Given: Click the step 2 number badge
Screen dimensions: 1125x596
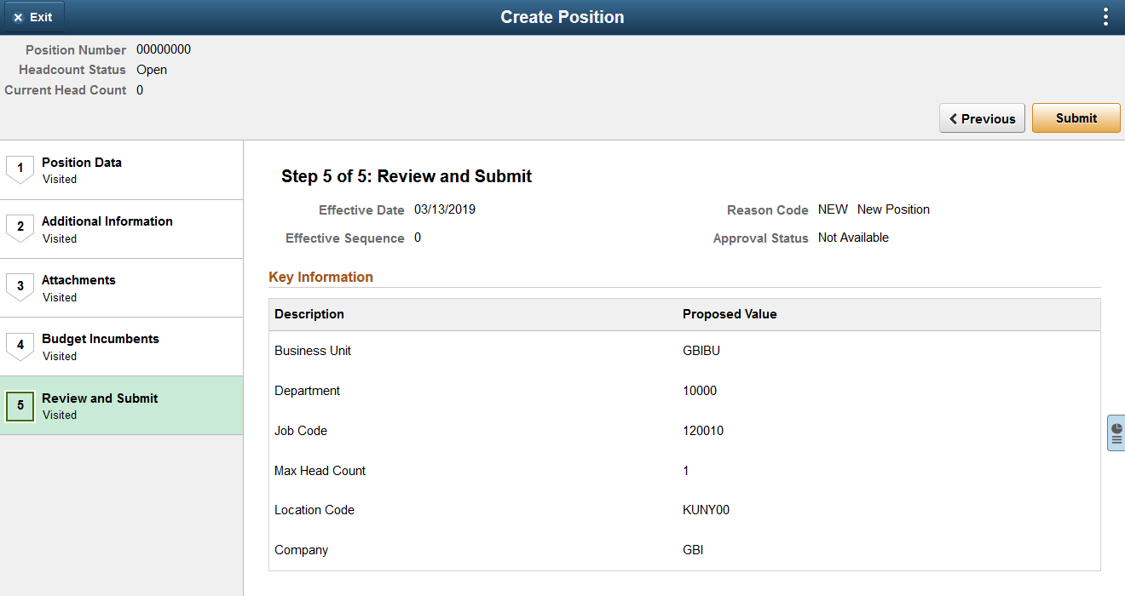Looking at the screenshot, I should (20, 228).
